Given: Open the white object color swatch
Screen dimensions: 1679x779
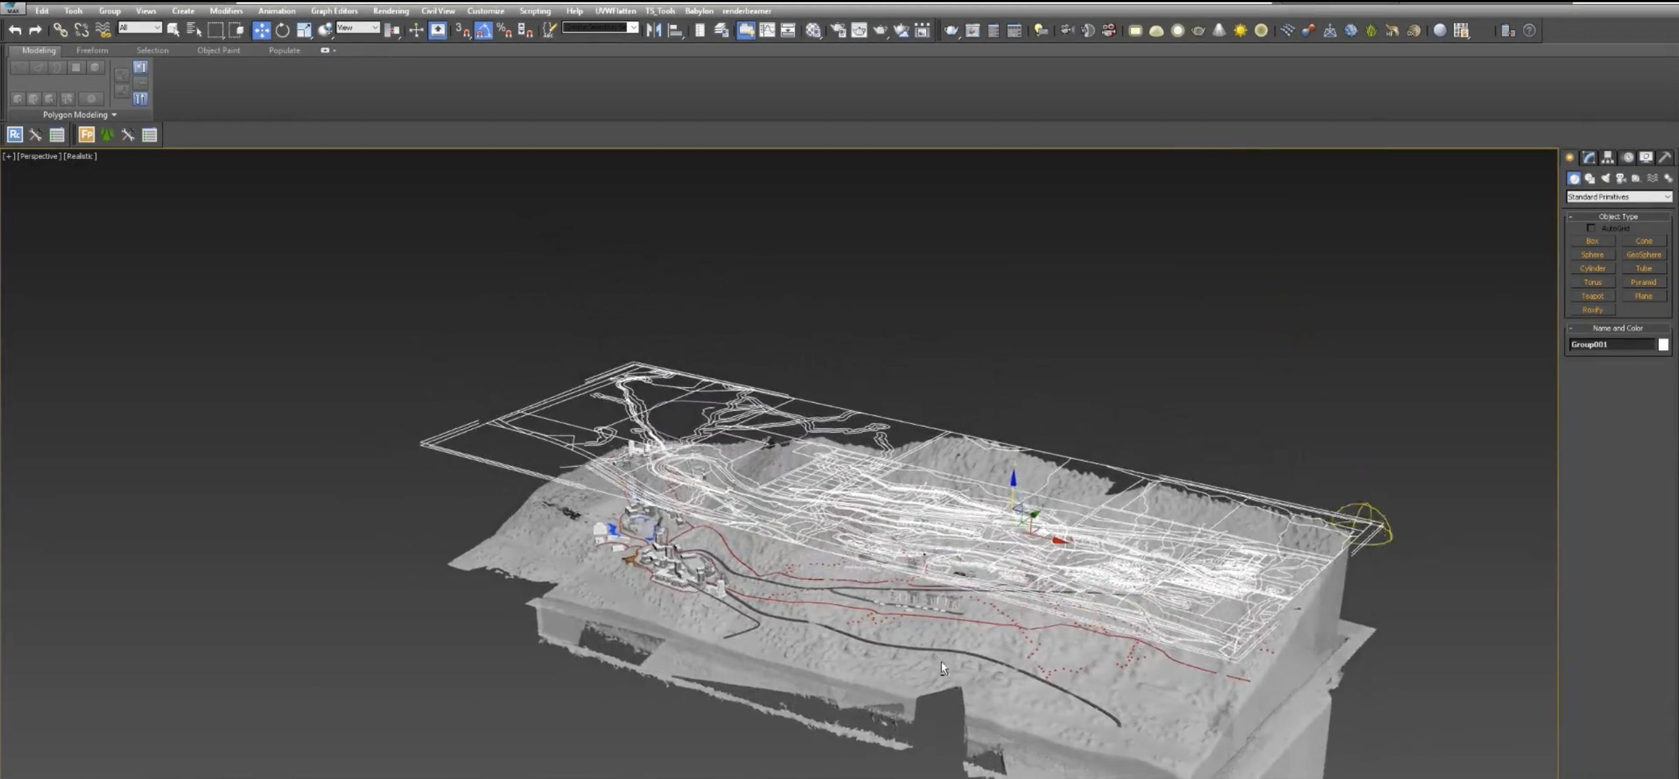Looking at the screenshot, I should click(1663, 345).
